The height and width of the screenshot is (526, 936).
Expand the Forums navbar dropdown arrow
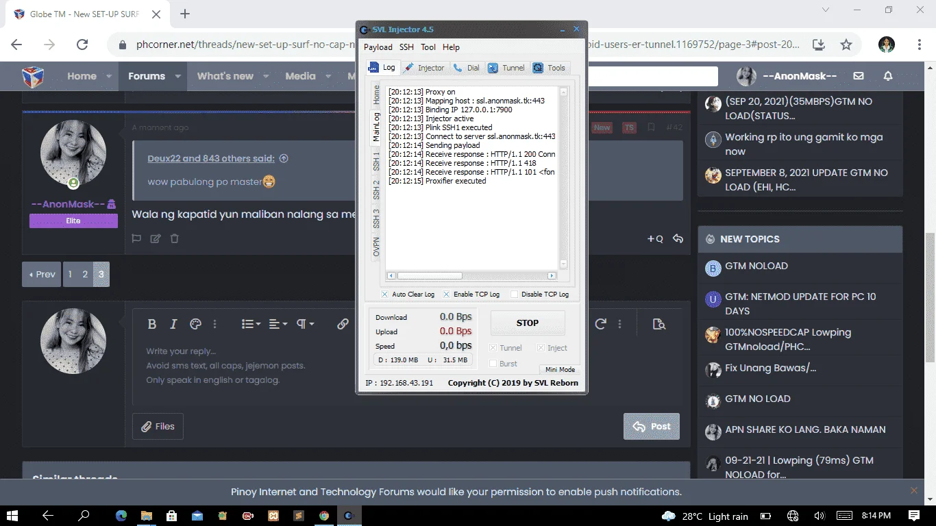click(177, 76)
